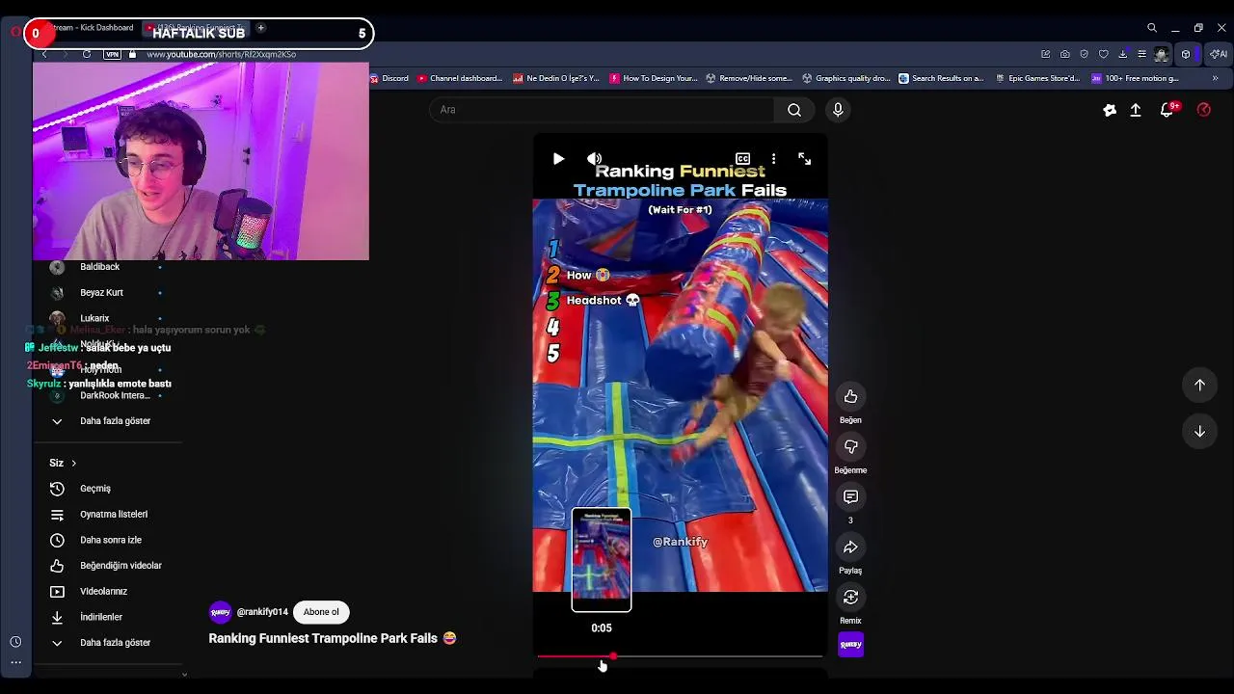Open Epic Games Store'd bookmark

[1038, 78]
